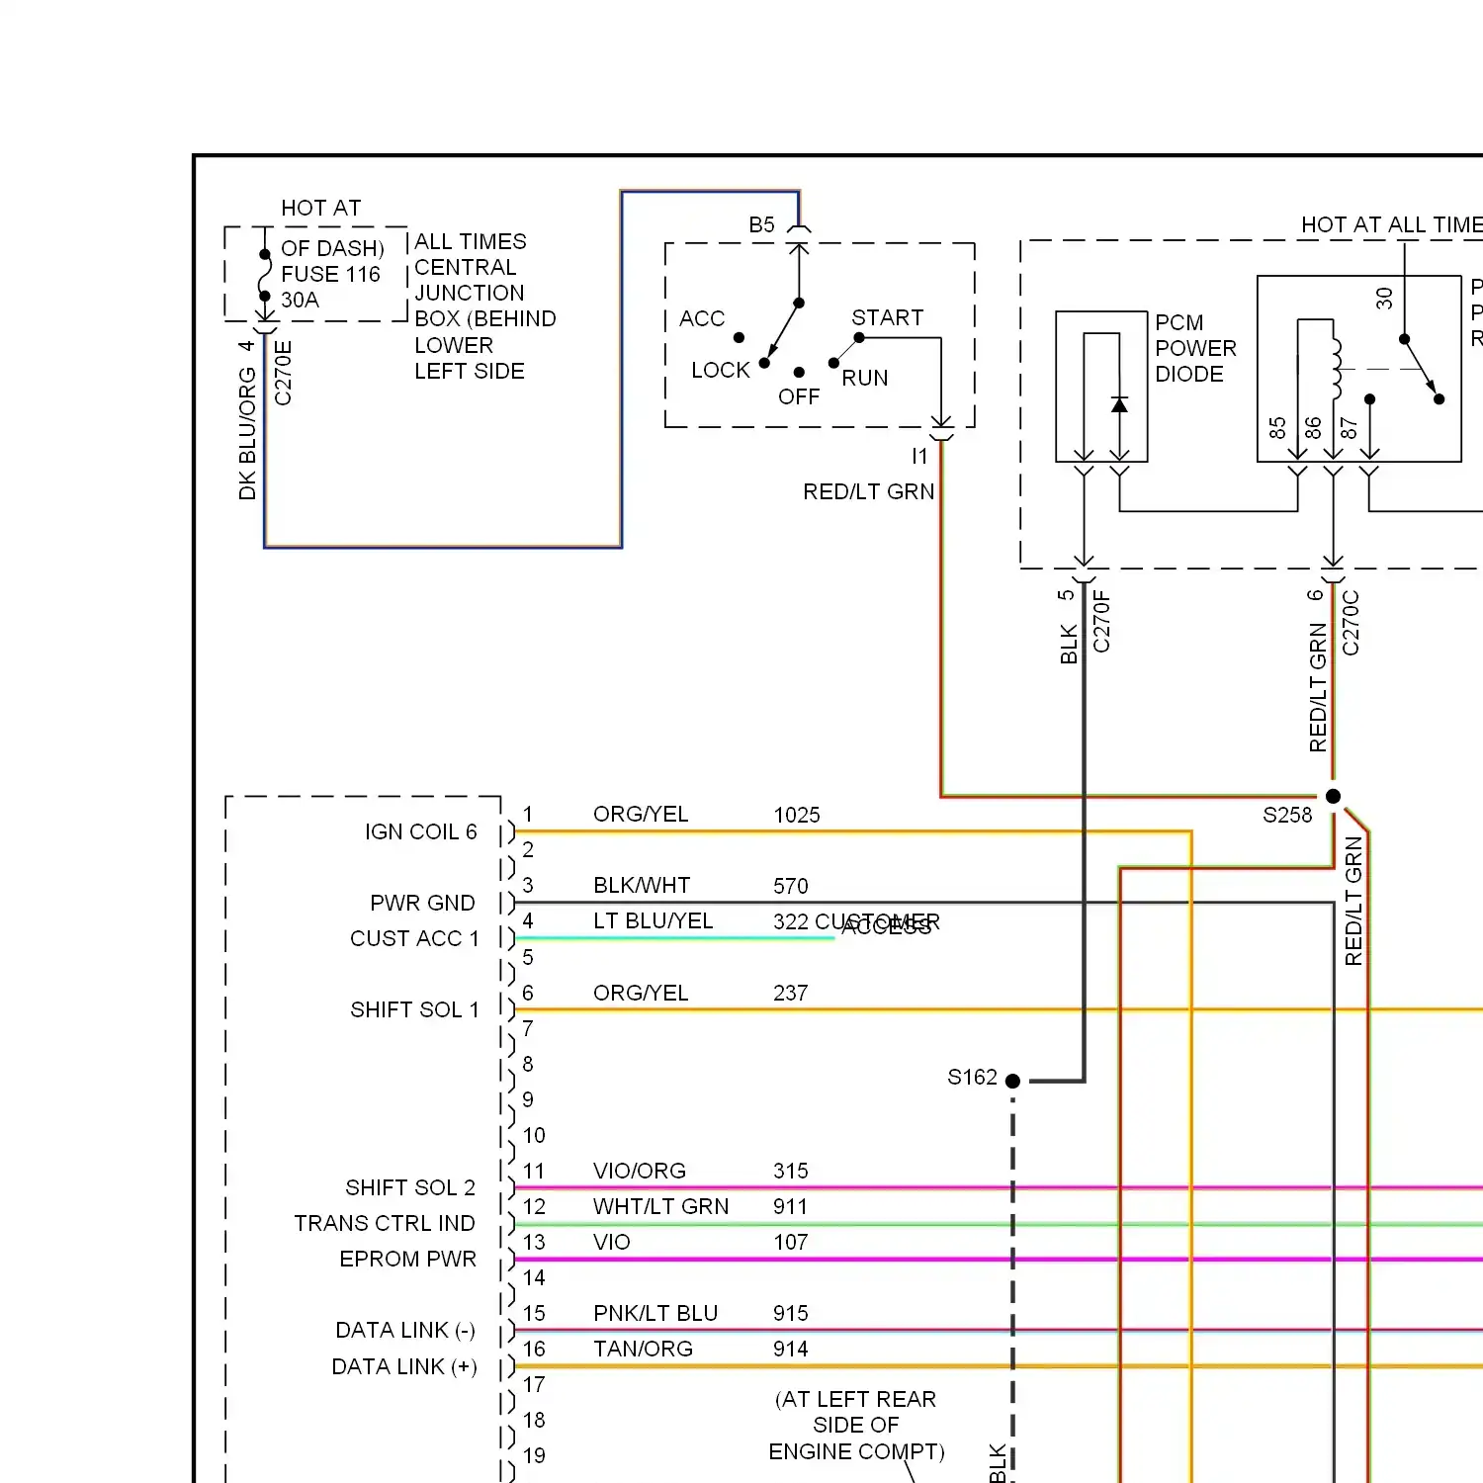Image resolution: width=1483 pixels, height=1483 pixels.
Task: Select the "DATA LINK (-)" pin label
Action: click(405, 1330)
